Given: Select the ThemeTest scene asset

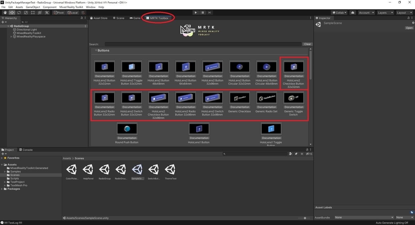Looking at the screenshot, I should tap(170, 170).
